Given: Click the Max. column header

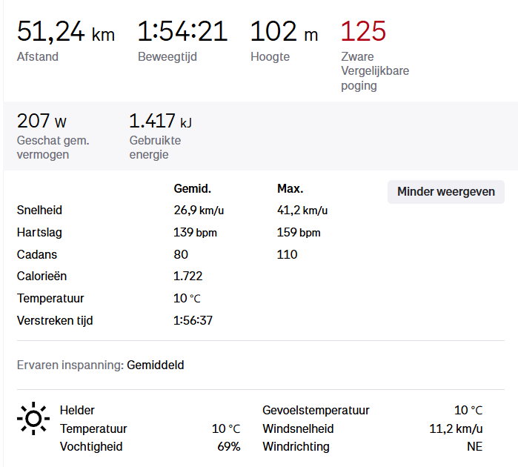Looking at the screenshot, I should tap(290, 188).
